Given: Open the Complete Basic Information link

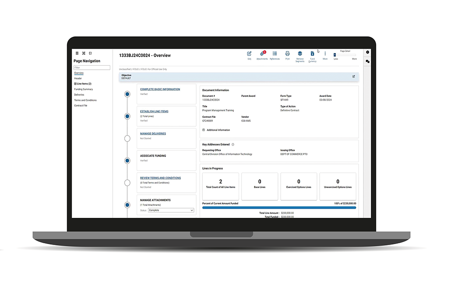Looking at the screenshot, I should point(160,89).
